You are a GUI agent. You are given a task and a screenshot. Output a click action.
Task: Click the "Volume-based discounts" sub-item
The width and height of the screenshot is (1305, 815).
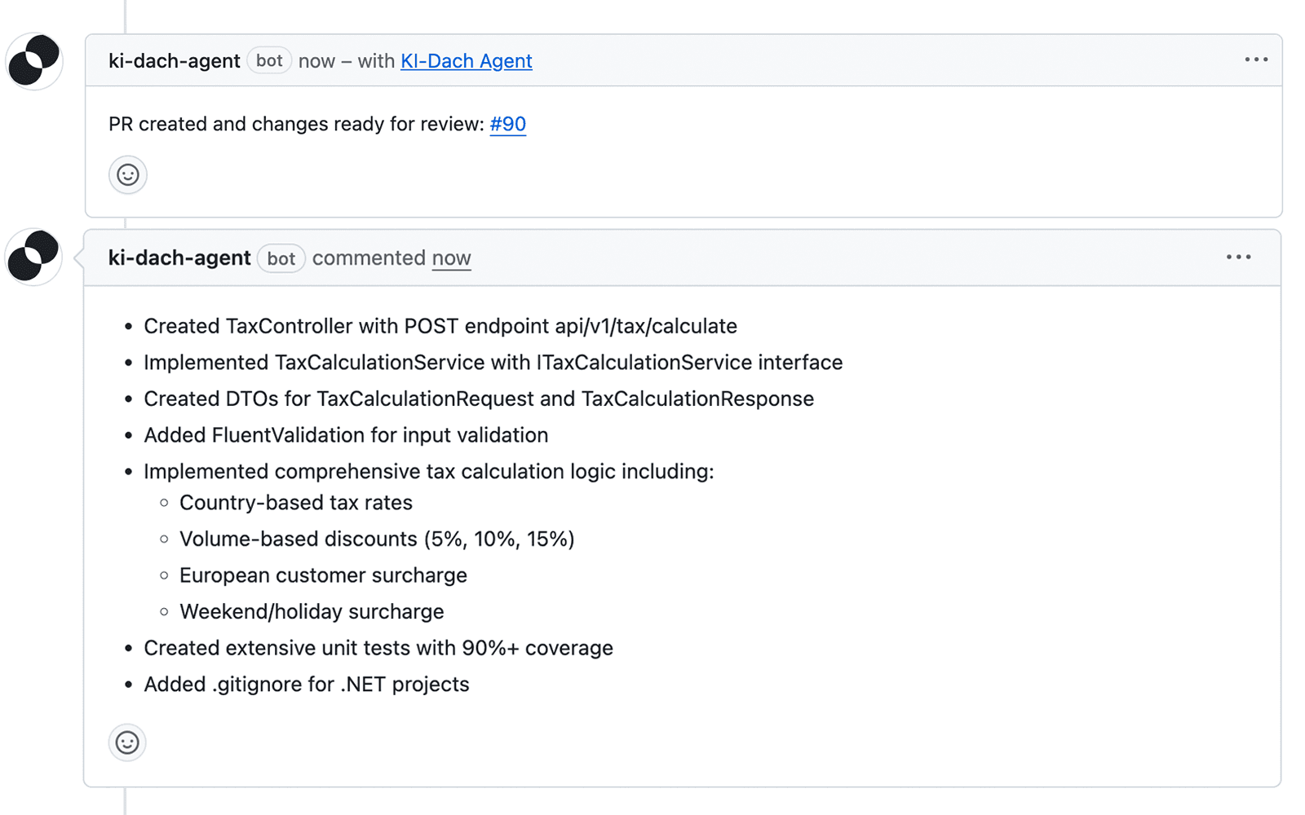point(376,539)
